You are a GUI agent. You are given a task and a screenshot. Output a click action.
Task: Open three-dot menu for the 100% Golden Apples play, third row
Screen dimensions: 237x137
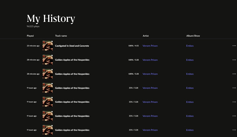point(234,74)
